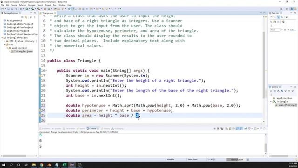Toggle Link with Editor in Package Explorer
This screenshot has height=168, width=298.
pyautogui.click(x=26, y=17)
